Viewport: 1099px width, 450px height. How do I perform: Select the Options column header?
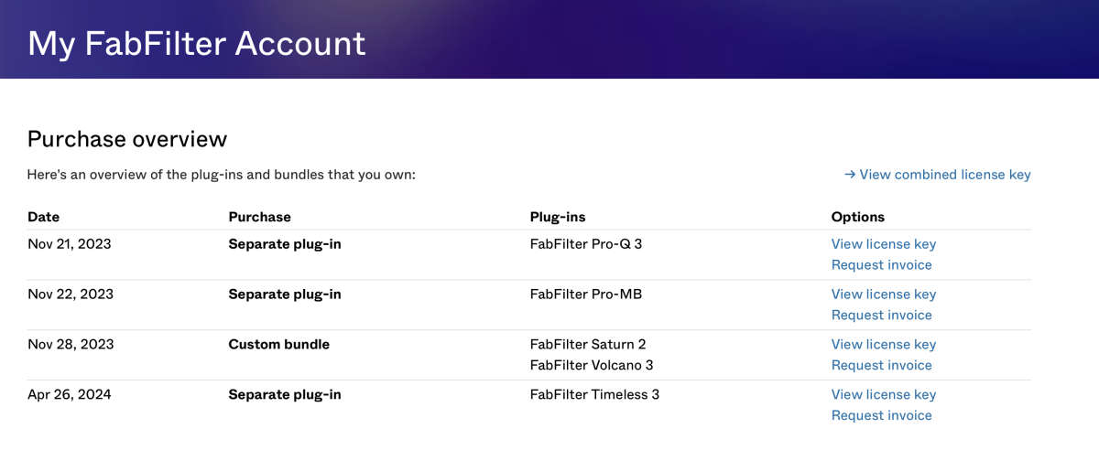[x=858, y=217]
